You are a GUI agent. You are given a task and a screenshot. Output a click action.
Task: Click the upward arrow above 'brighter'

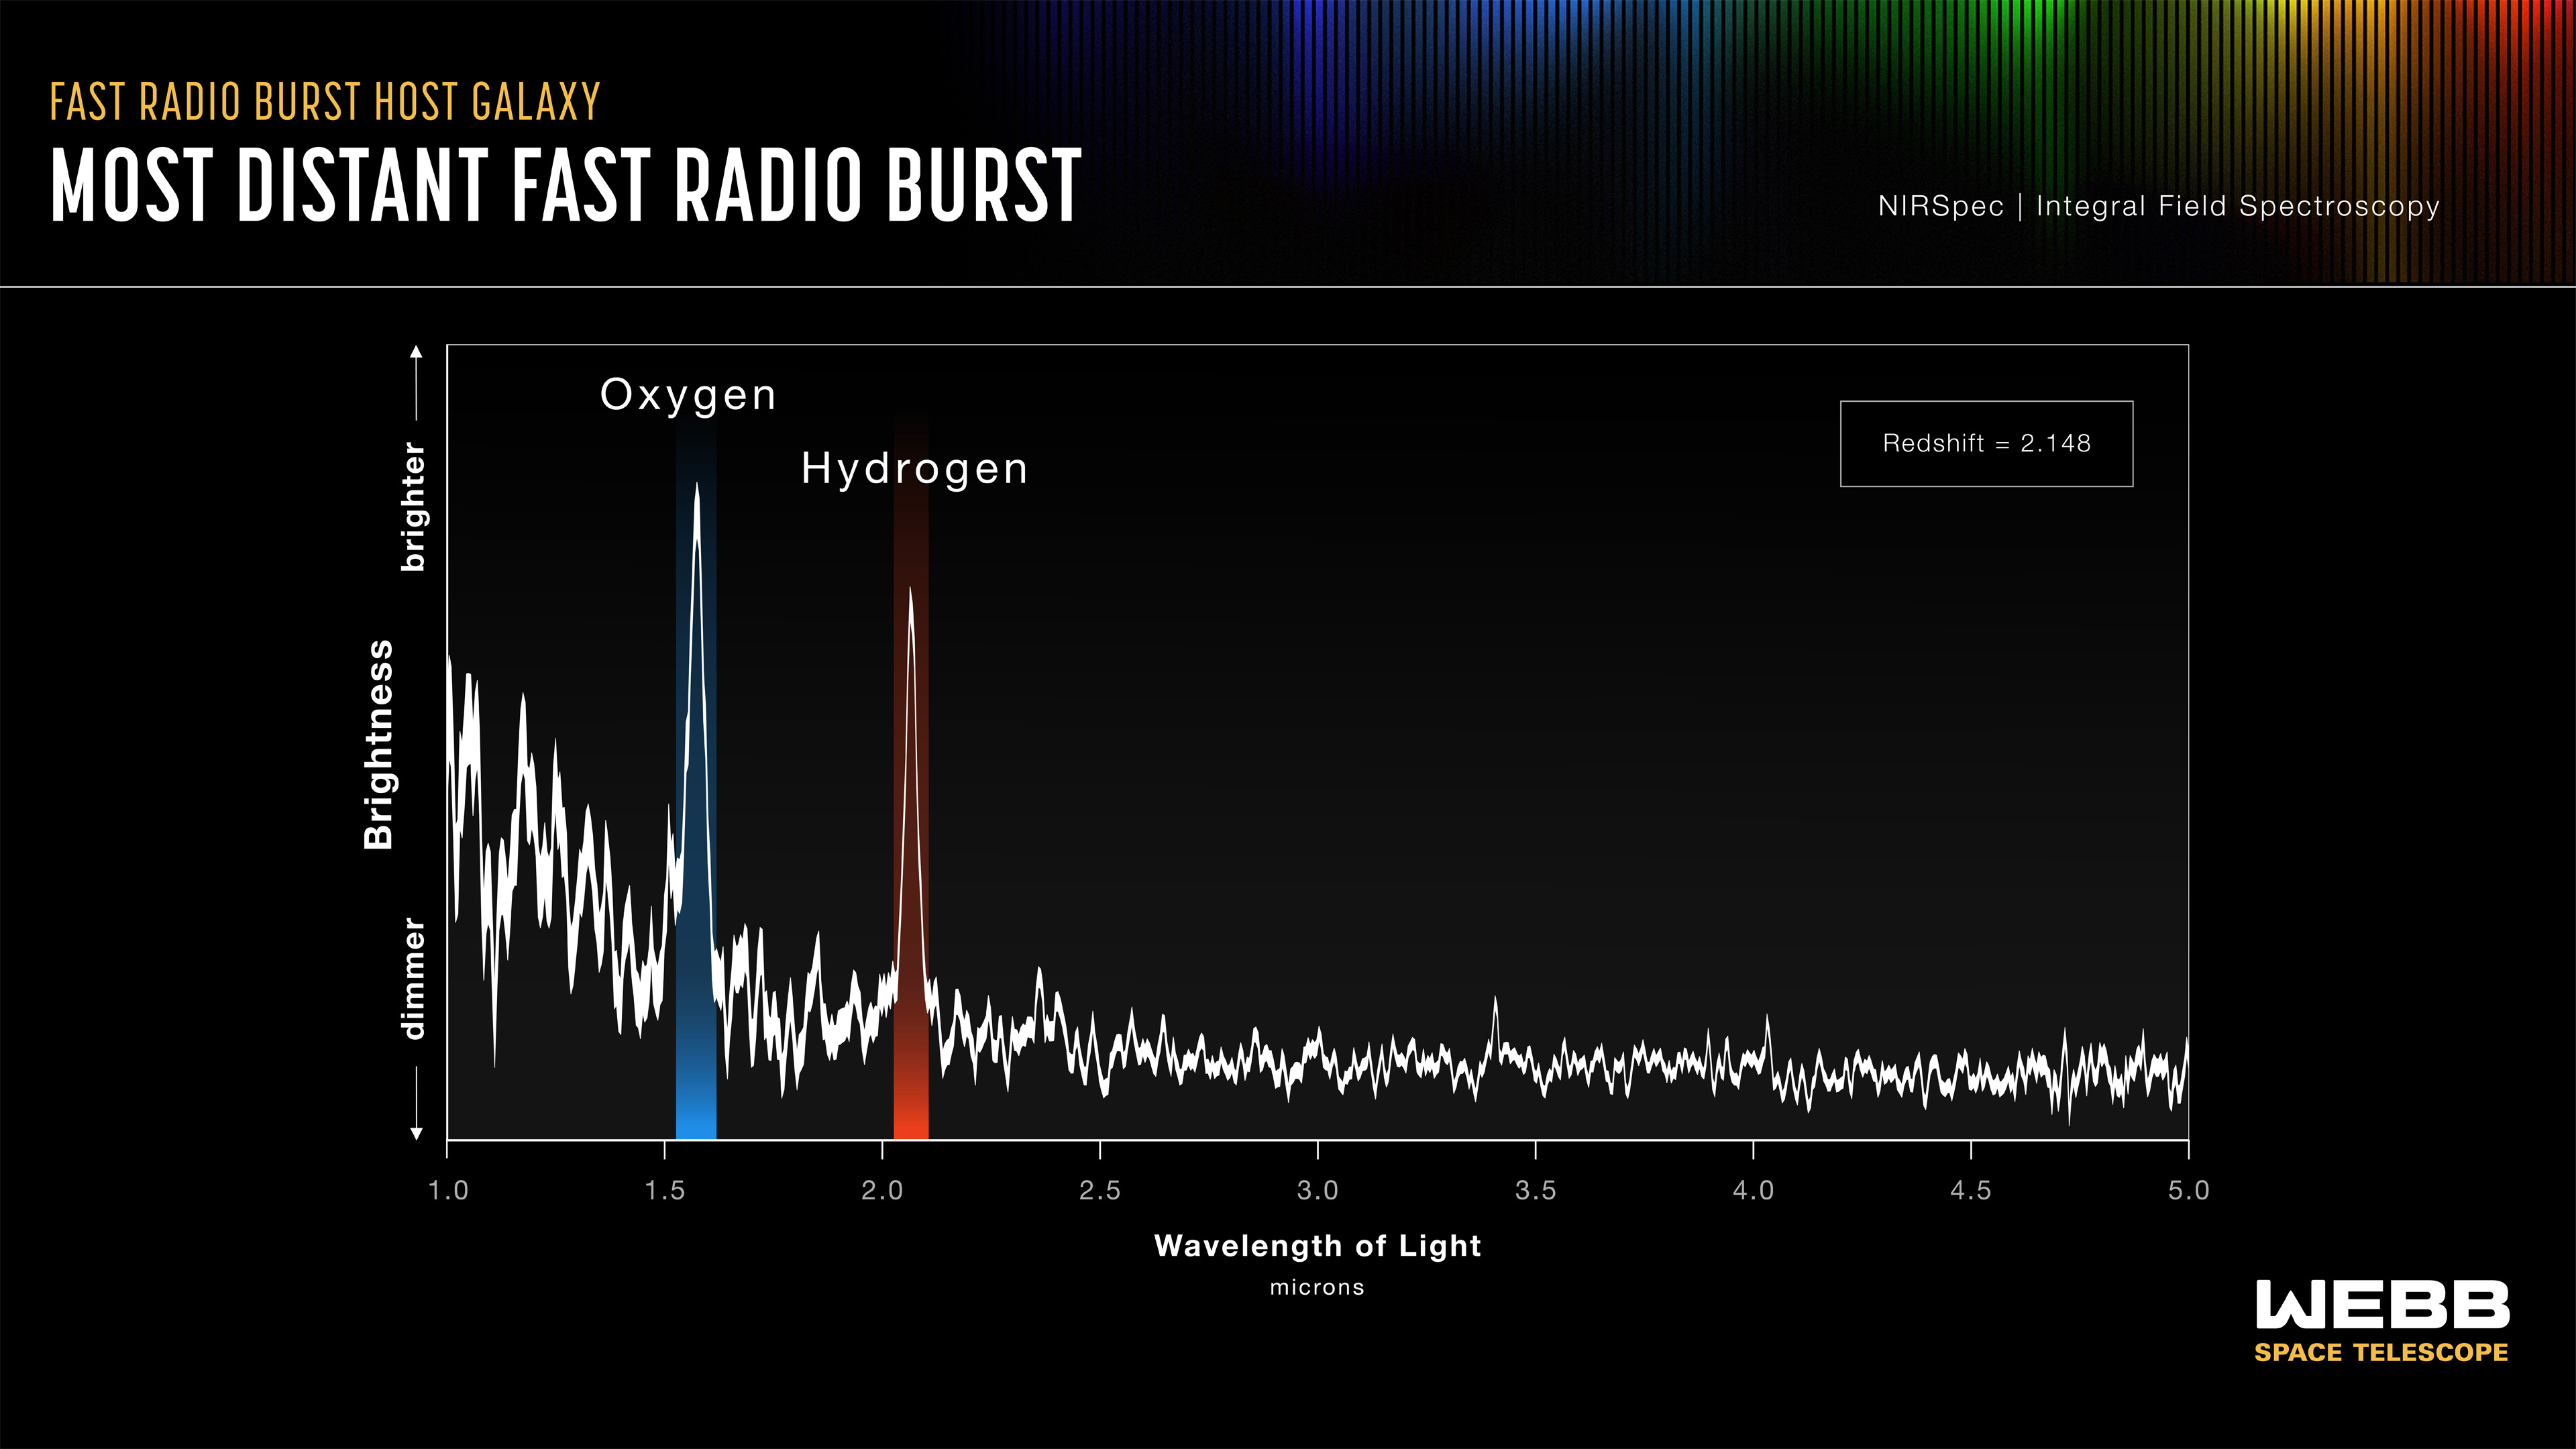(416, 383)
